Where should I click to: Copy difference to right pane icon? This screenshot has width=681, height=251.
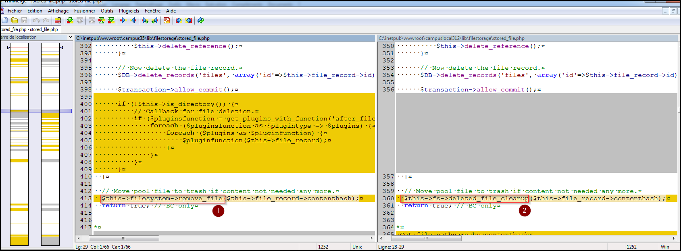tap(123, 21)
